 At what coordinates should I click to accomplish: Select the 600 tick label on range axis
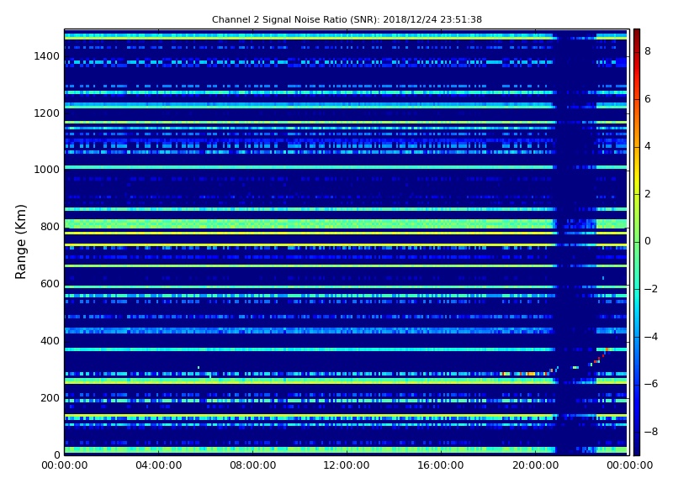50,284
